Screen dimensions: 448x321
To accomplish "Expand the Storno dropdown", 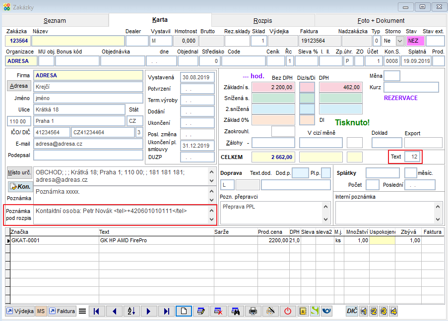I will pos(400,41).
